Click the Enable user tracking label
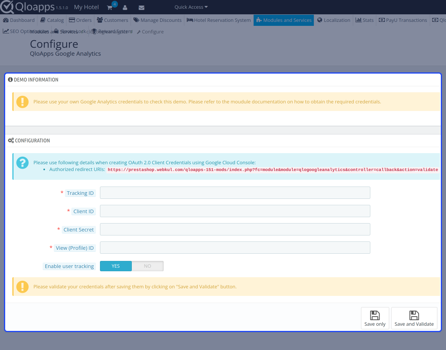 pos(69,266)
